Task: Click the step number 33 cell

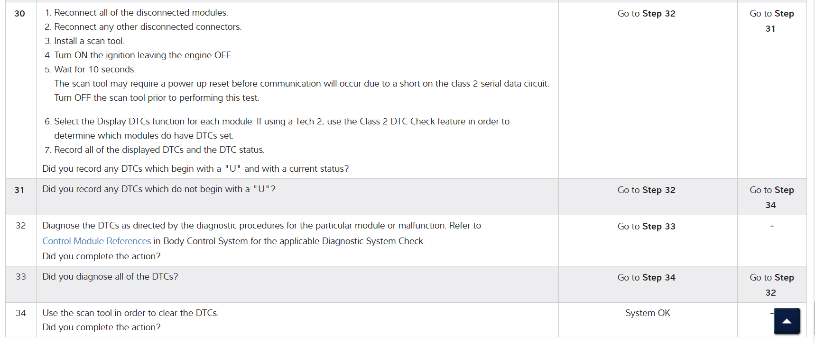Action: 21,277
